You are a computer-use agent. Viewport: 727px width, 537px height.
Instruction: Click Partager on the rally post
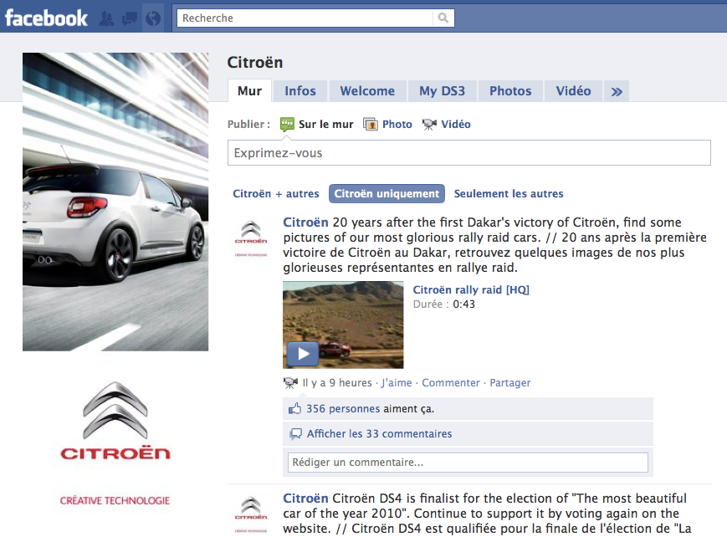click(x=510, y=383)
